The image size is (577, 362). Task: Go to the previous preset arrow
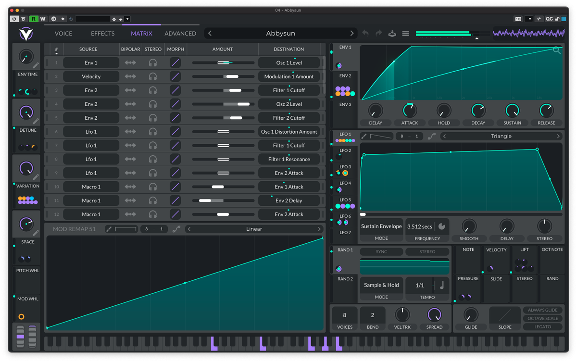coord(210,33)
